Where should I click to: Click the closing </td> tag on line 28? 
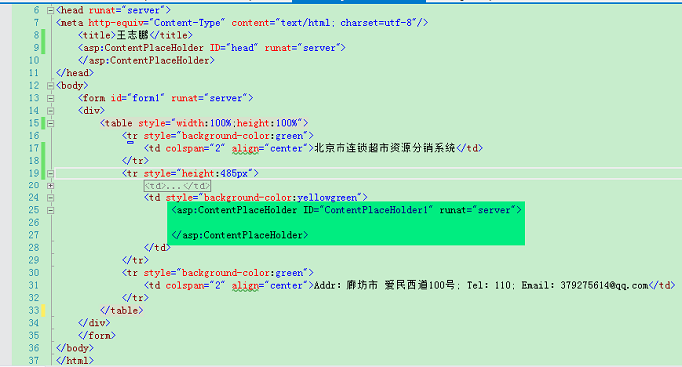(x=157, y=248)
